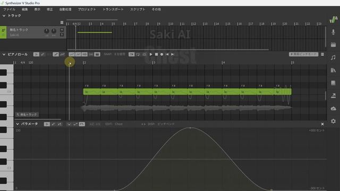Viewport: 340px width, 191px height.
Task: Click the tempo value 120
Action: (x=31, y=63)
